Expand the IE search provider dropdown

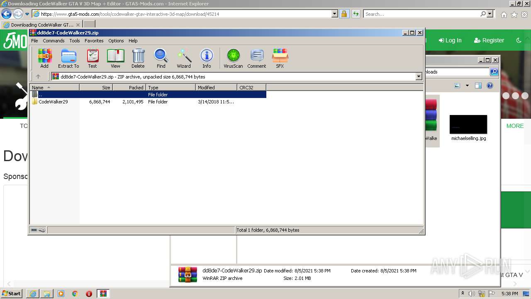490,14
